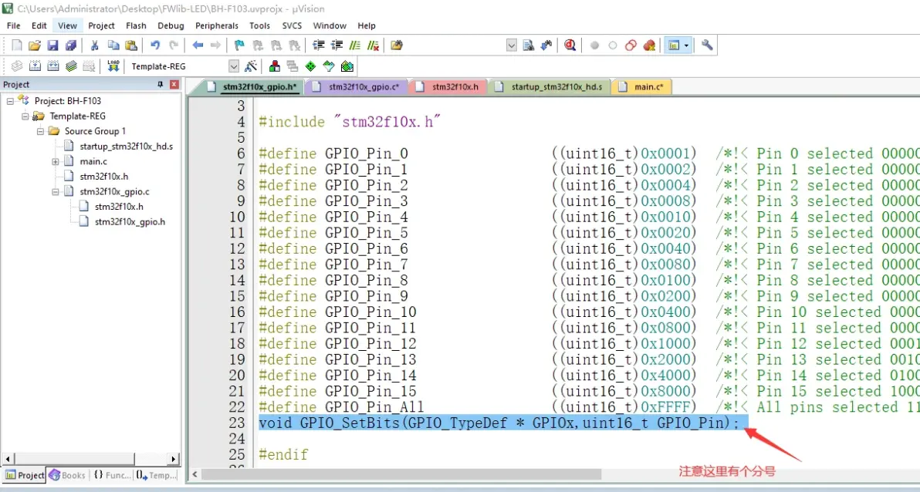Switch to Books panel tab
Viewport: 920px width, 492px height.
tap(67, 475)
